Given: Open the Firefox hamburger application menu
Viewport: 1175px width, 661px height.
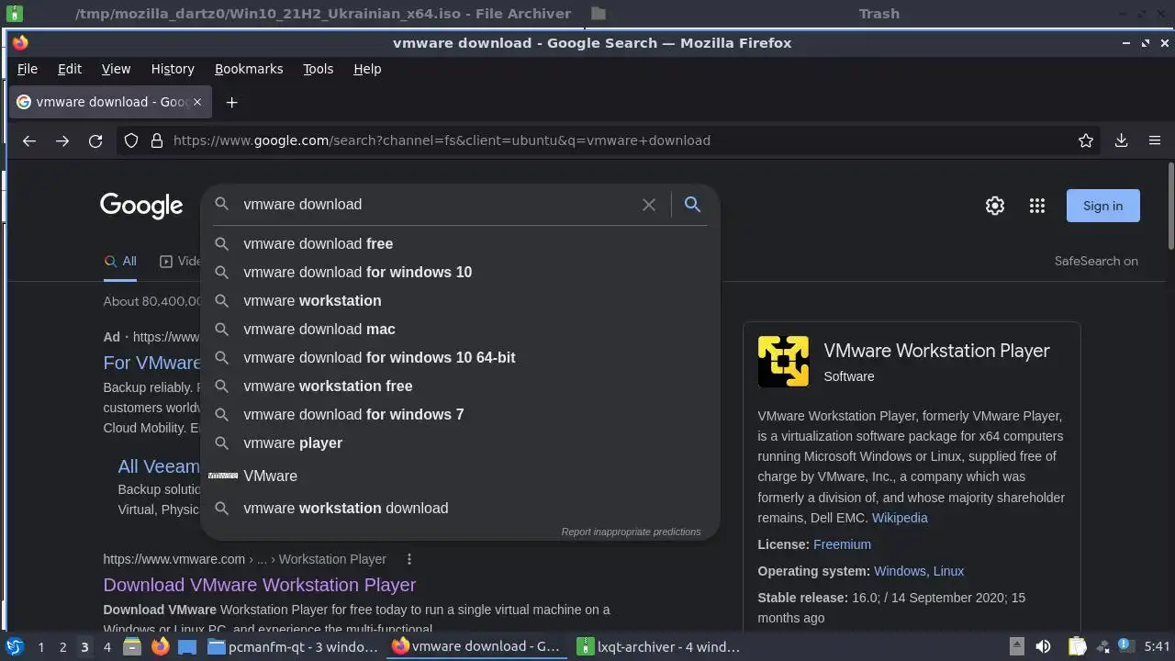Looking at the screenshot, I should click(x=1155, y=140).
